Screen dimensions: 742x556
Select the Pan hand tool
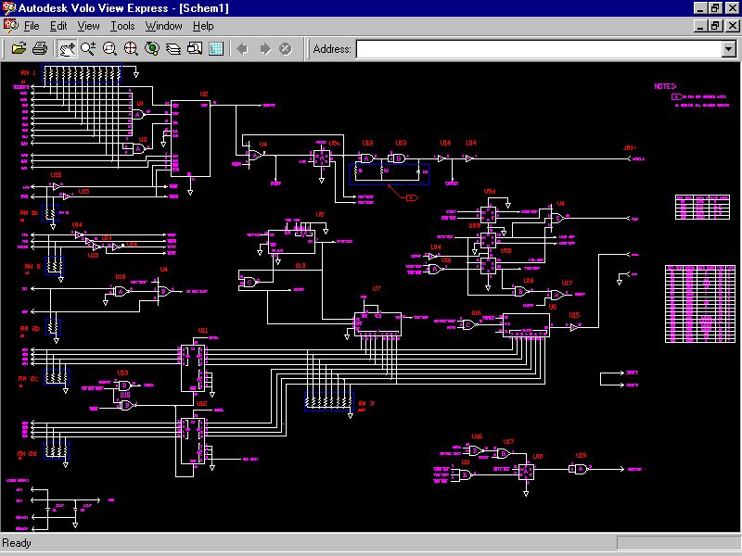[67, 48]
